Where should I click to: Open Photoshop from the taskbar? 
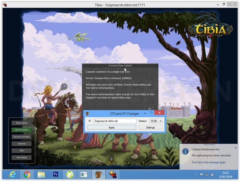(x=55, y=174)
